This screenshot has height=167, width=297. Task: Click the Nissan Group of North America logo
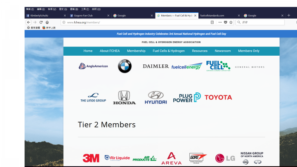252,158
